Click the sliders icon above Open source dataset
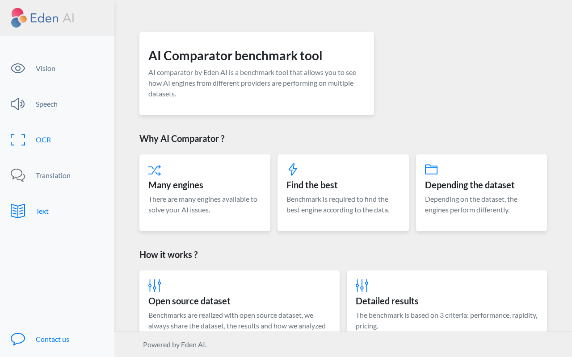The width and height of the screenshot is (572, 357). coord(155,286)
